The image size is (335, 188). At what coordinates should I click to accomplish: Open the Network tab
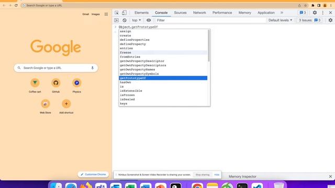tap(199, 13)
